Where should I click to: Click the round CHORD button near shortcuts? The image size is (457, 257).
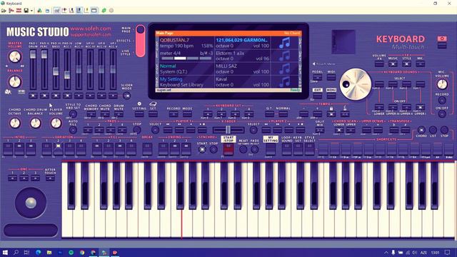click(421, 130)
